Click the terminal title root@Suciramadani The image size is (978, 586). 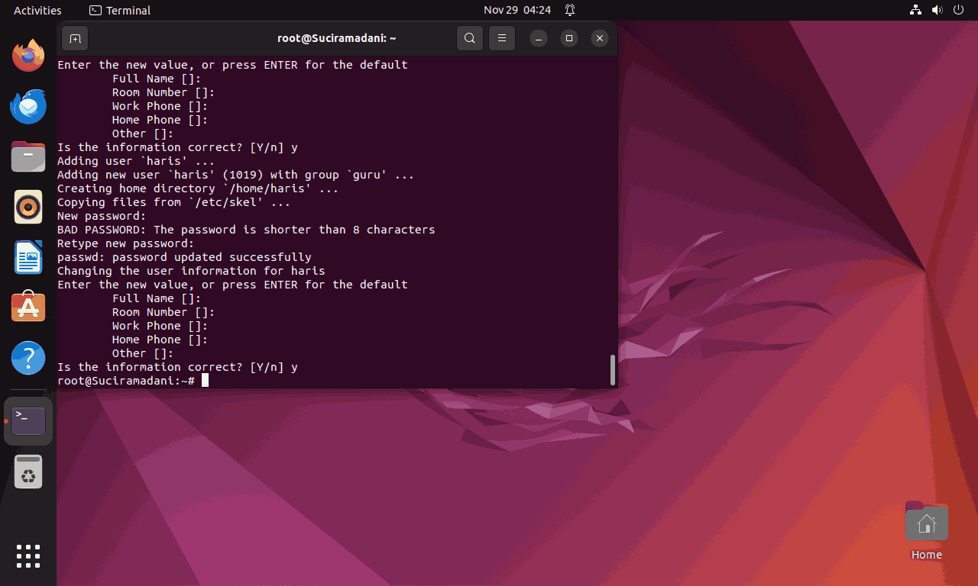tap(337, 38)
